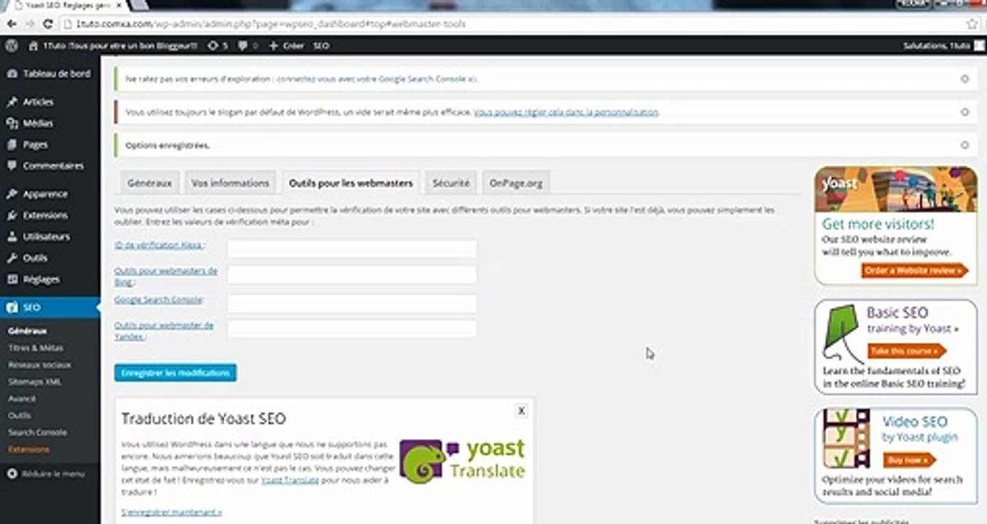
Task: Focus the Bing webmaster tools field
Action: tap(352, 274)
